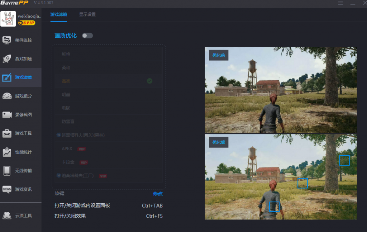Choose the 卡拉金 VIP filter preset
This screenshot has width=367, height=232.
click(x=109, y=162)
